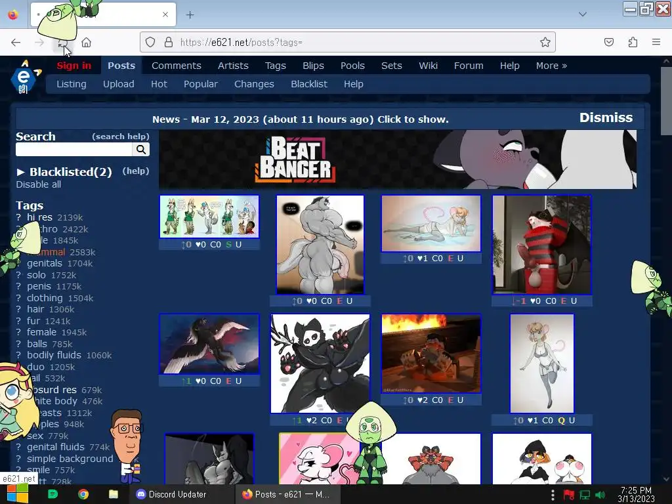
Task: Save page to Pocket icon
Action: pyautogui.click(x=609, y=42)
